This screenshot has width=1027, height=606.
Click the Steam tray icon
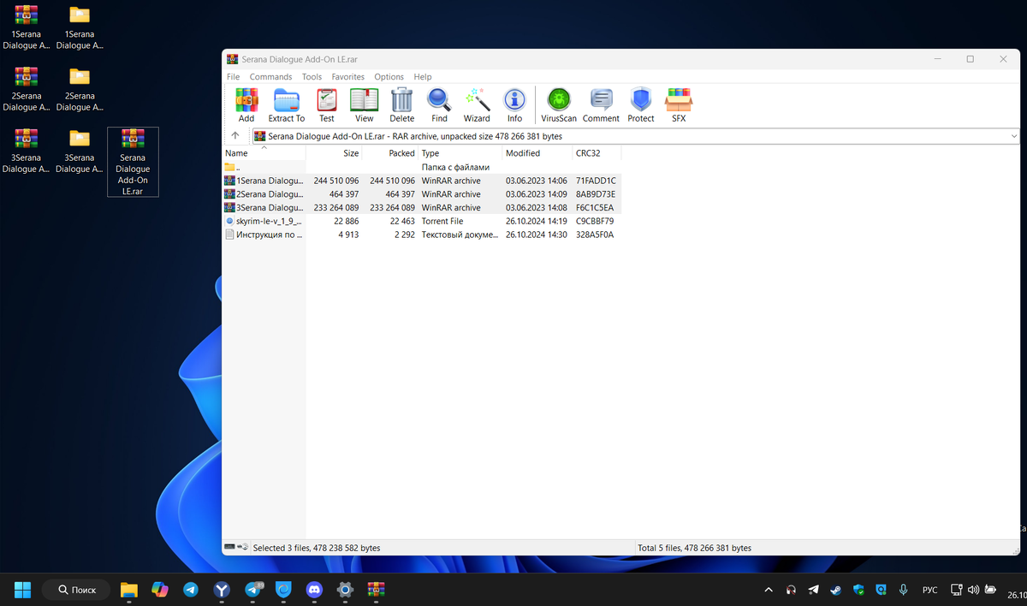pyautogui.click(x=835, y=590)
